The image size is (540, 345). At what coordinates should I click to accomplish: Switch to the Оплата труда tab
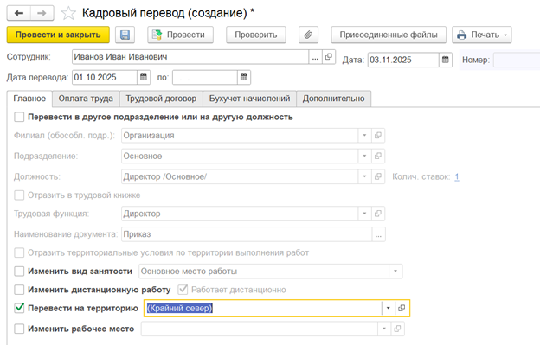point(86,99)
